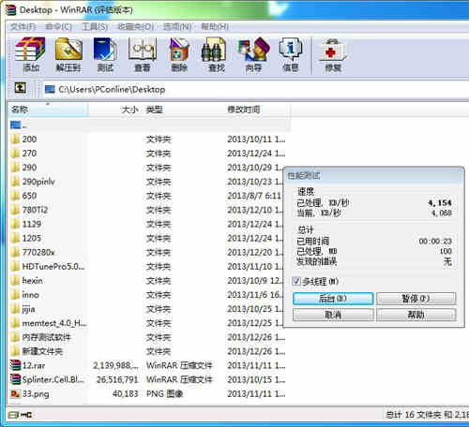The height and width of the screenshot is (427, 469).
Task: Click the 添加 (Add) toolbar icon
Action: [x=30, y=54]
